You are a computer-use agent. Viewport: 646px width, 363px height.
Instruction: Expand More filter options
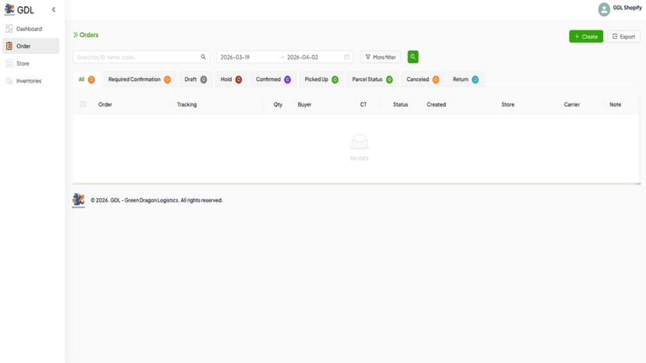380,57
